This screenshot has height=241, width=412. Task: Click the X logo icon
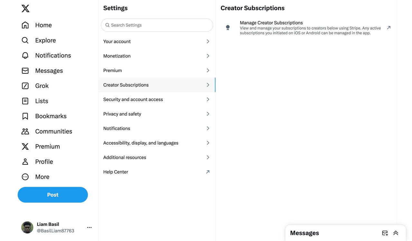click(25, 8)
